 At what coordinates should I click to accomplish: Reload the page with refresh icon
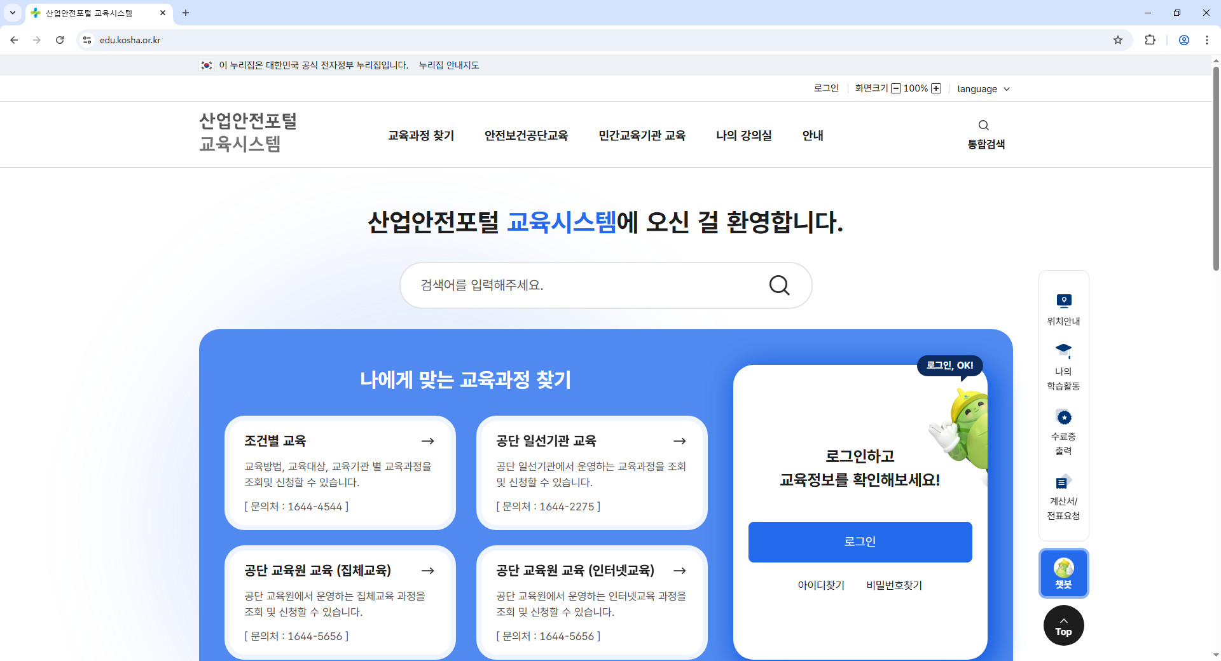(60, 40)
